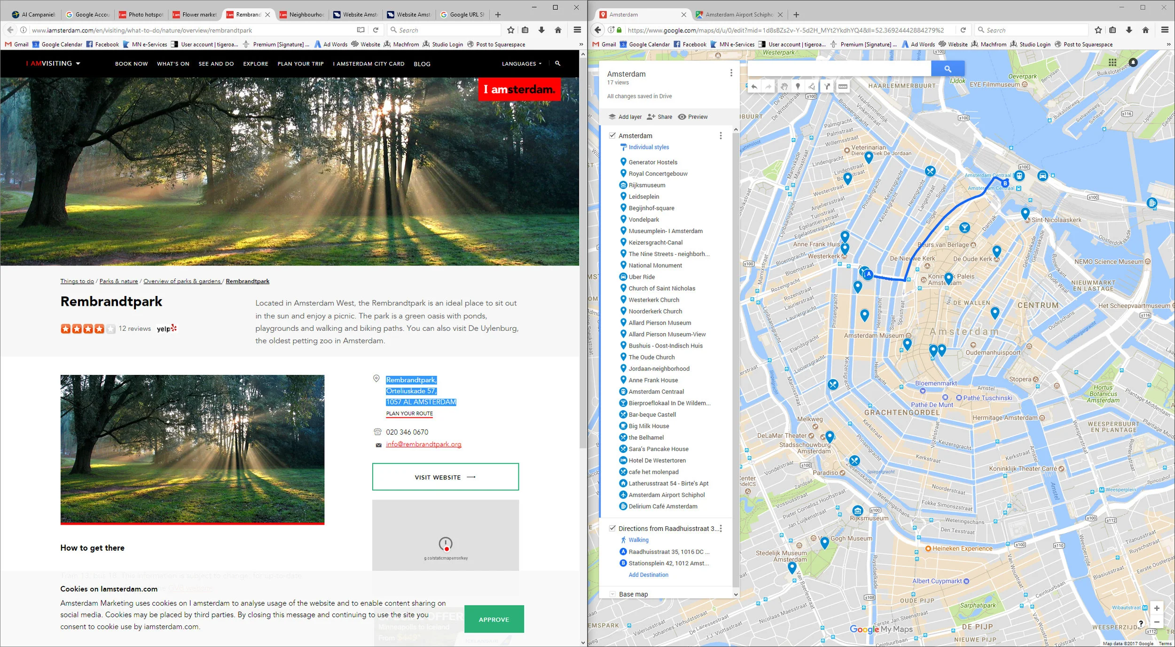
Task: Toggle the Directions from Raadhuisstraat layer checkbox
Action: (612, 528)
